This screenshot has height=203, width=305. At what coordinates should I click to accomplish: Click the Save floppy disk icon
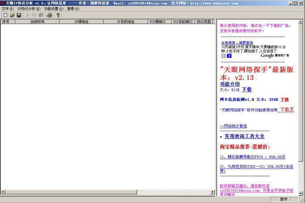(x=19, y=15)
